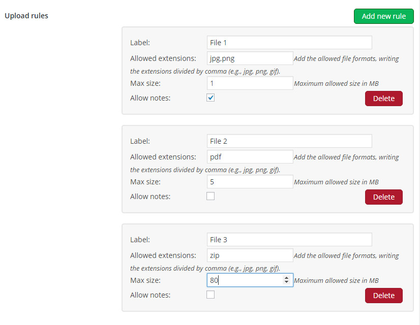Click the File 1 label field
This screenshot has height=325, width=420.
pyautogui.click(x=289, y=43)
